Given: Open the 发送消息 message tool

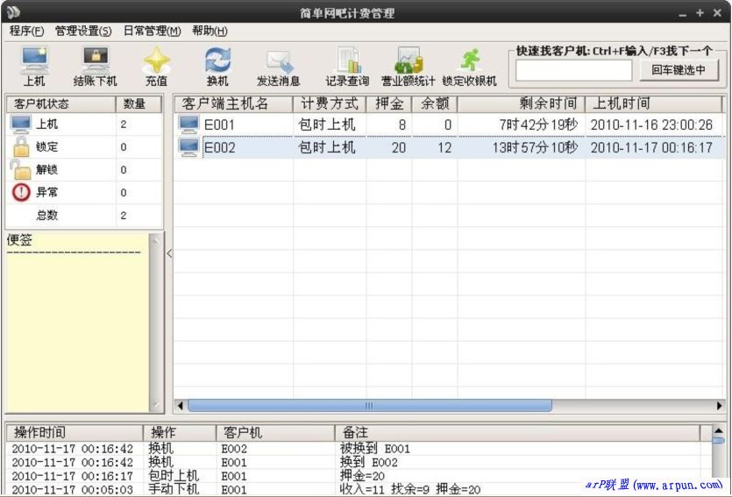Looking at the screenshot, I should click(x=278, y=67).
